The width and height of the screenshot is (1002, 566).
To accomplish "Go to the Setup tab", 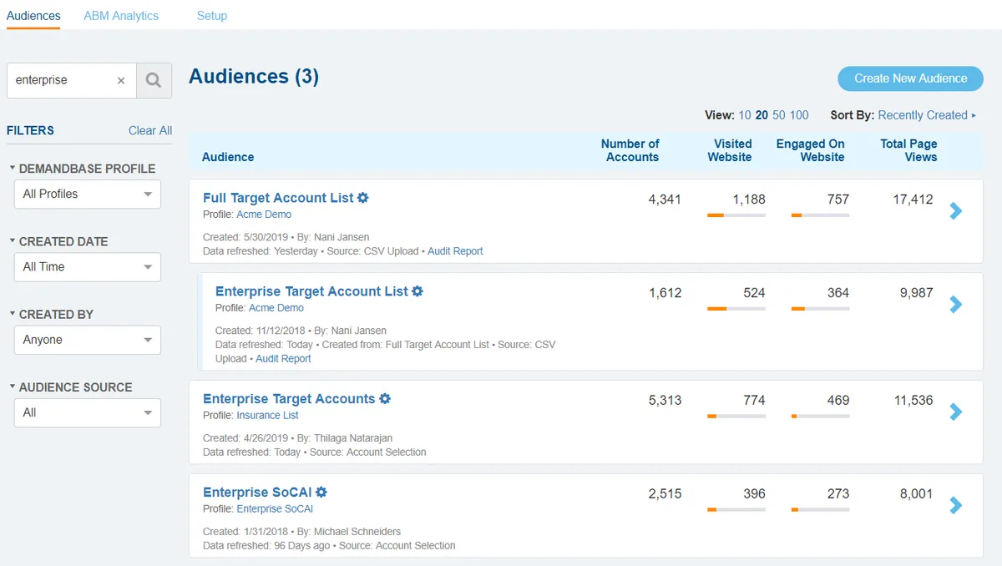I will [212, 16].
